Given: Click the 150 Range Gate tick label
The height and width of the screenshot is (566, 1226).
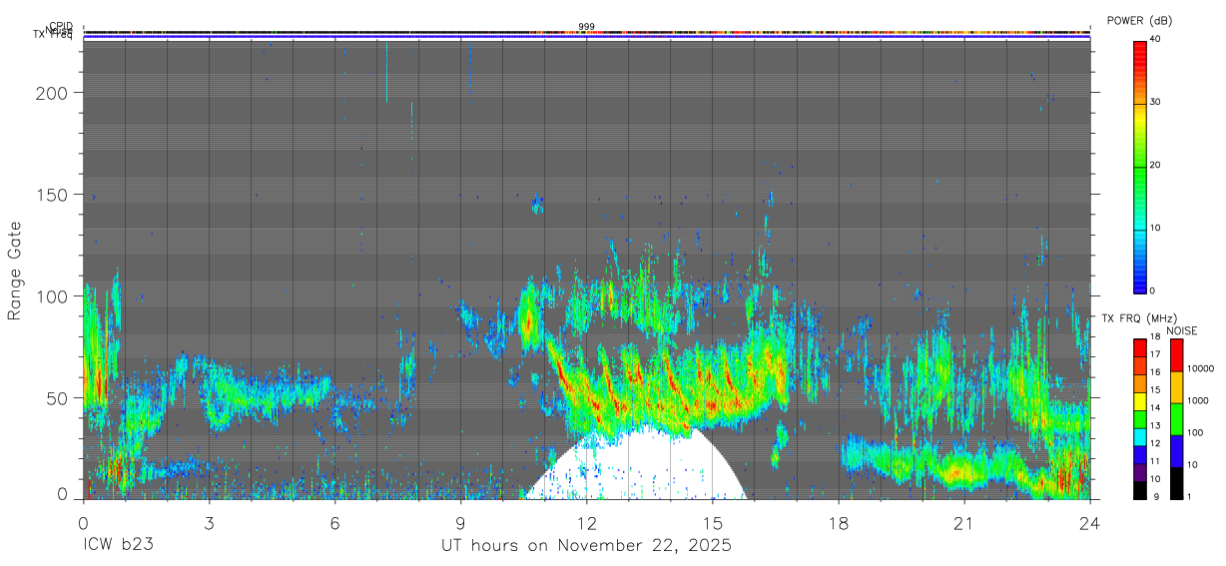Looking at the screenshot, I should coord(54,195).
